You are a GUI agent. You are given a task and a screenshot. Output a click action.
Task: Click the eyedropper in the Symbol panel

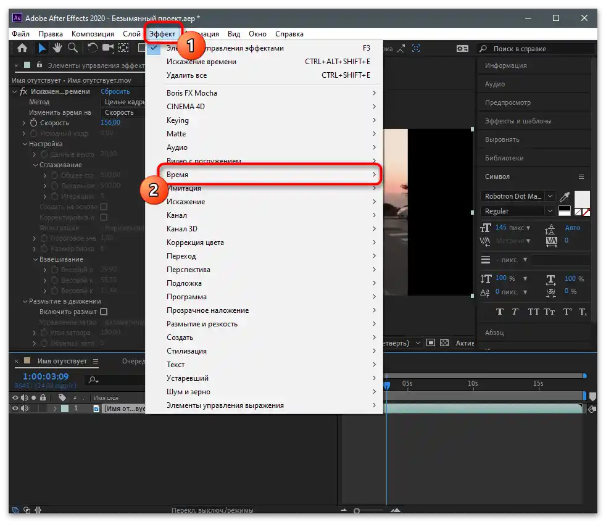pos(565,196)
